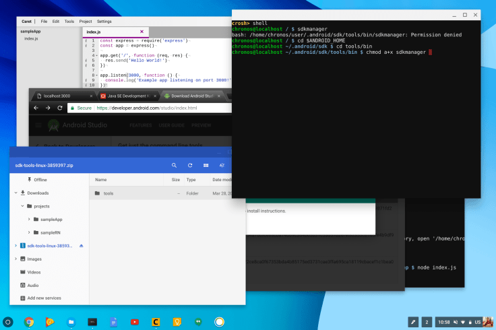
Task: Collapse the projects folder tree
Action: tap(22, 206)
